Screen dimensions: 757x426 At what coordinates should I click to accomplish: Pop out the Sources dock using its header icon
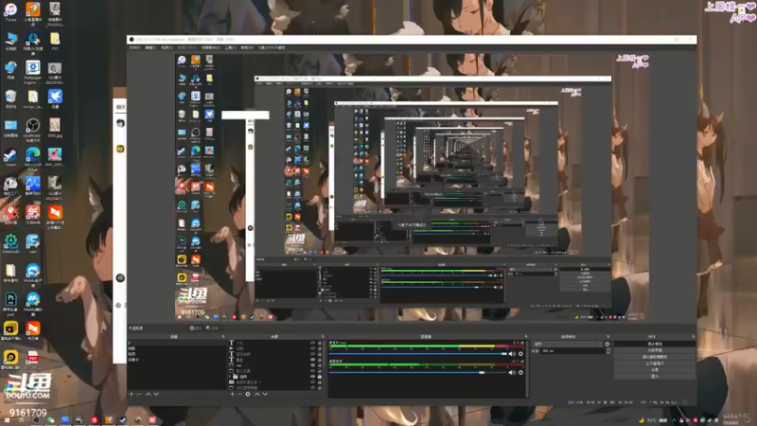[323, 336]
